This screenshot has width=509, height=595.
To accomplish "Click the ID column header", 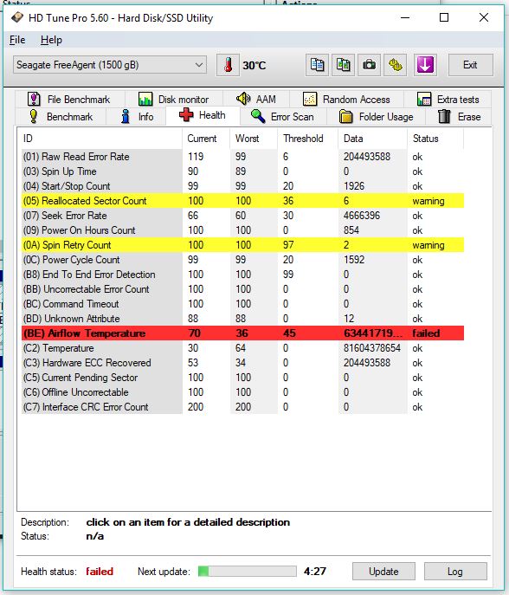I will coord(100,139).
